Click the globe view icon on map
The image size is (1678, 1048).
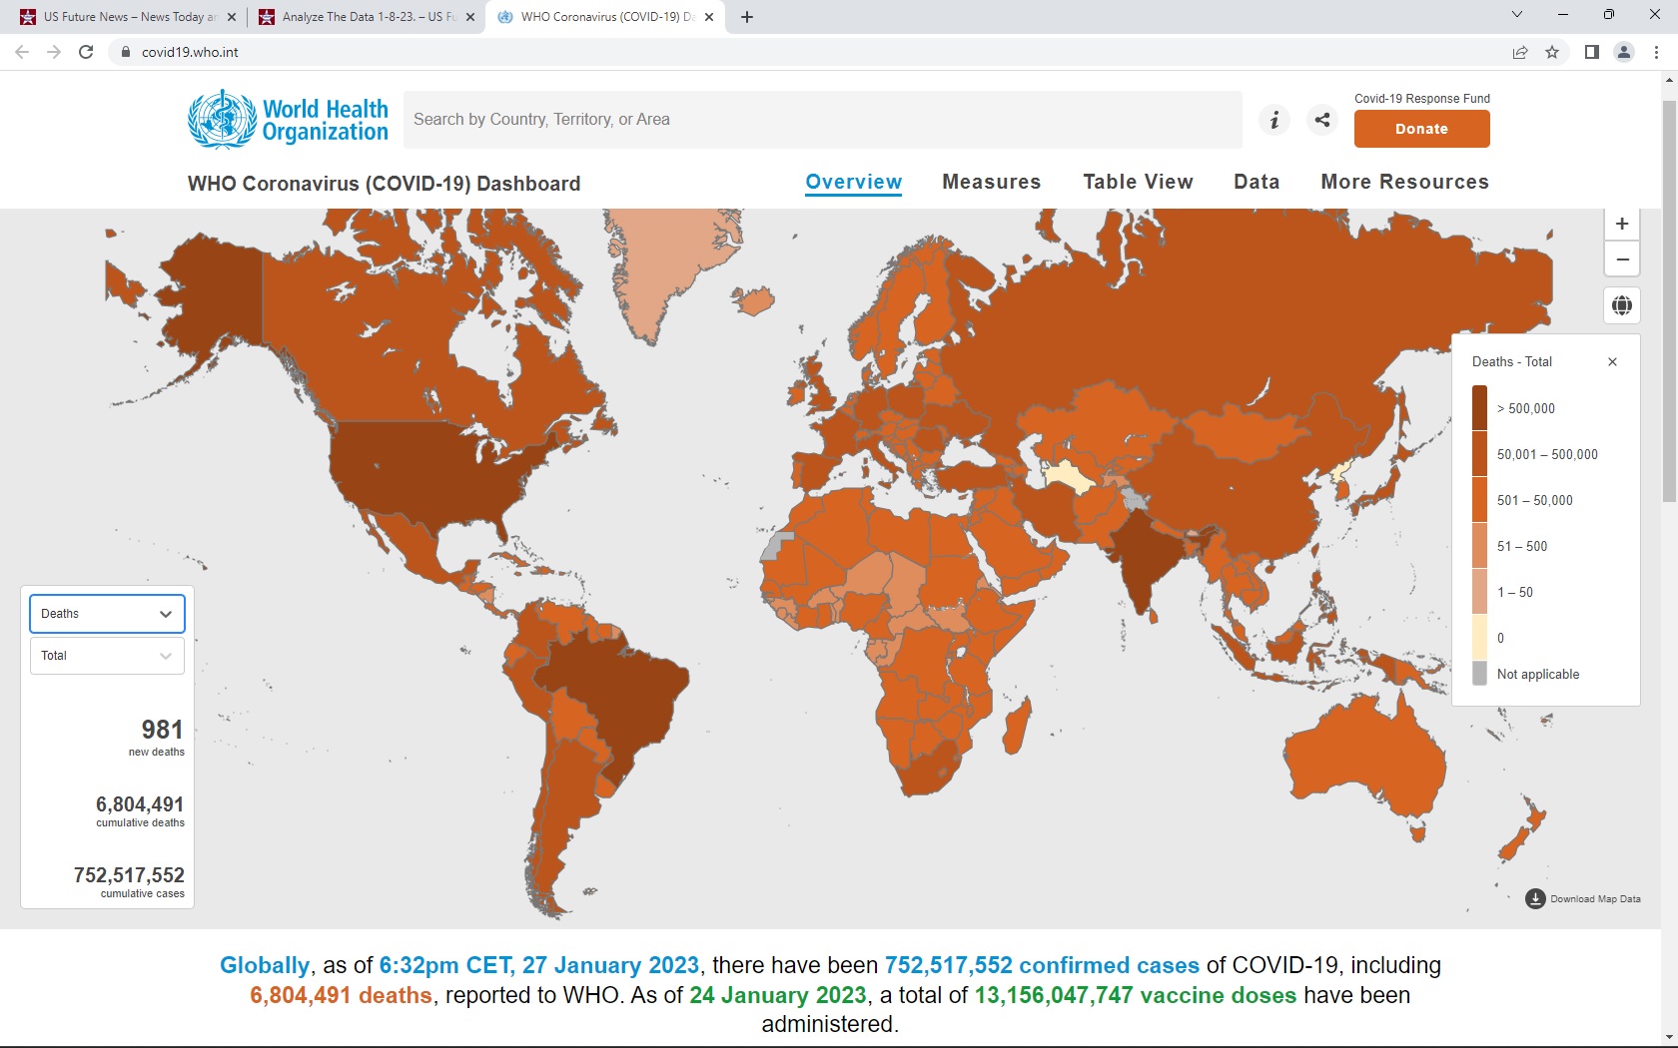pos(1622,305)
